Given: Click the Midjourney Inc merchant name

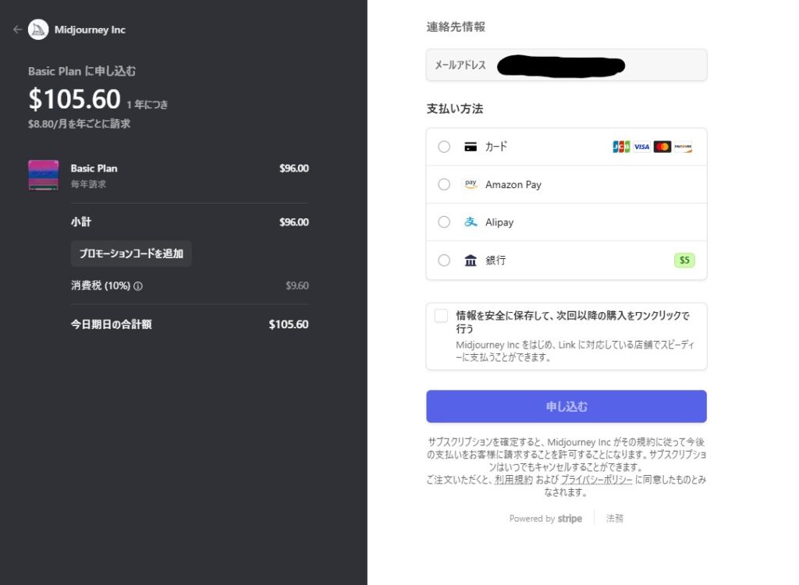Looking at the screenshot, I should click(90, 30).
